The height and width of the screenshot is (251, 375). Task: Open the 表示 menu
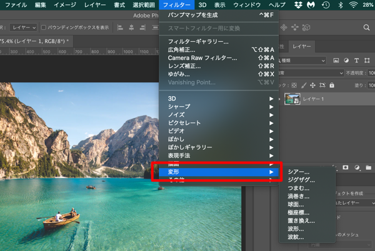(219, 5)
